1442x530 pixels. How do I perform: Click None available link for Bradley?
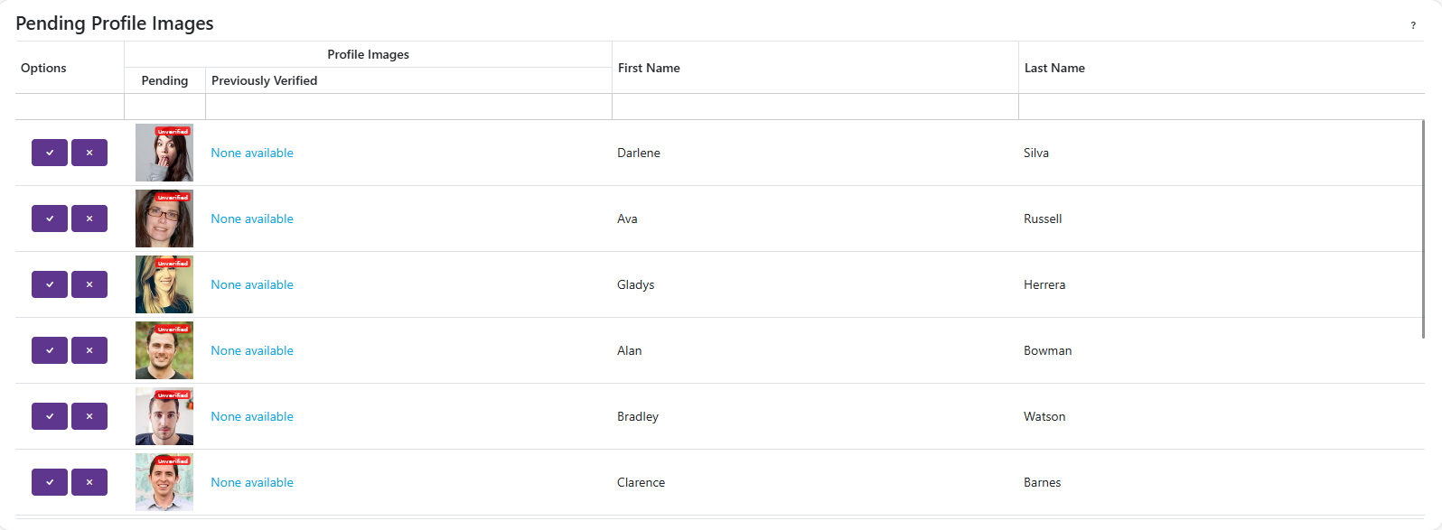point(252,416)
